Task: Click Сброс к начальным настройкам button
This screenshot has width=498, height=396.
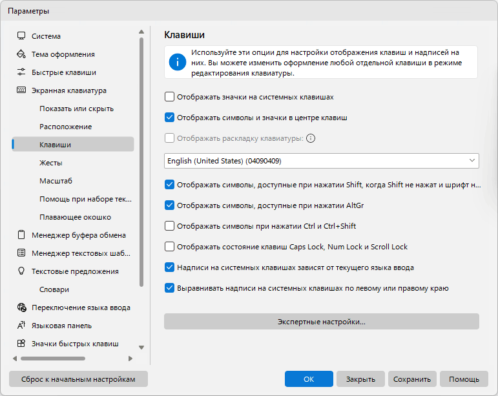Action: [x=78, y=379]
